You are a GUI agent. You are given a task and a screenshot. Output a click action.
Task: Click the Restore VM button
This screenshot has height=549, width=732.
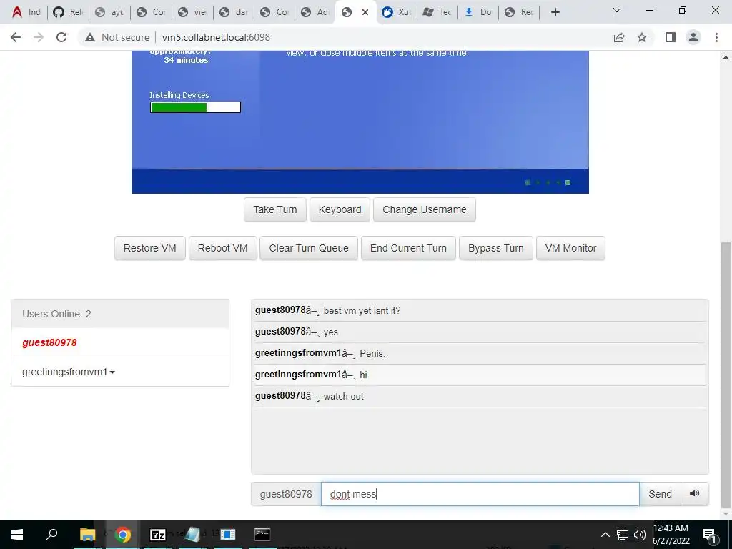(x=150, y=248)
